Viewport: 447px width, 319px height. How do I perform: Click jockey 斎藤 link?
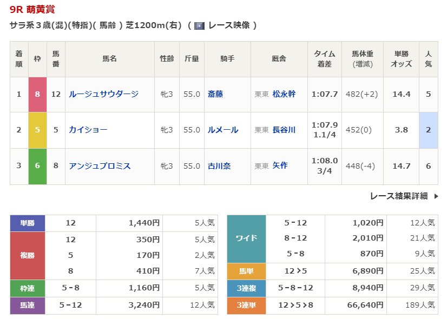(x=215, y=94)
